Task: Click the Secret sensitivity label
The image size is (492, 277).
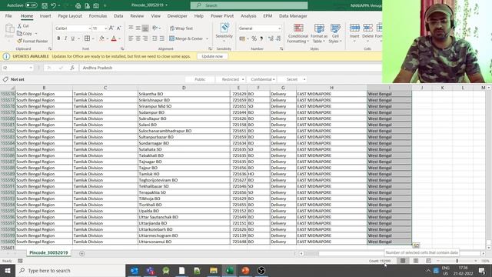Action: point(292,79)
